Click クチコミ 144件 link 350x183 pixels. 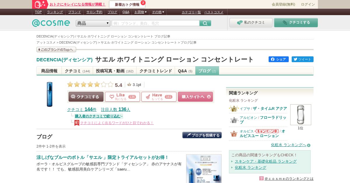point(82,110)
